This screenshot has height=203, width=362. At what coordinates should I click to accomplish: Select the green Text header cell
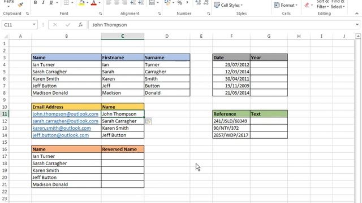pyautogui.click(x=269, y=114)
